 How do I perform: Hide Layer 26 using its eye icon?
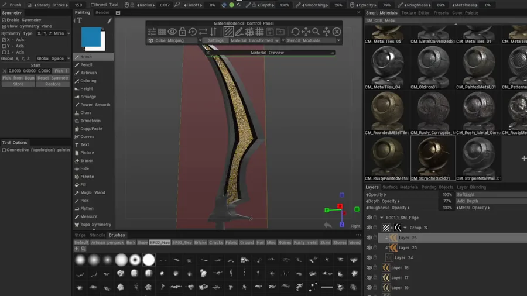coord(369,238)
